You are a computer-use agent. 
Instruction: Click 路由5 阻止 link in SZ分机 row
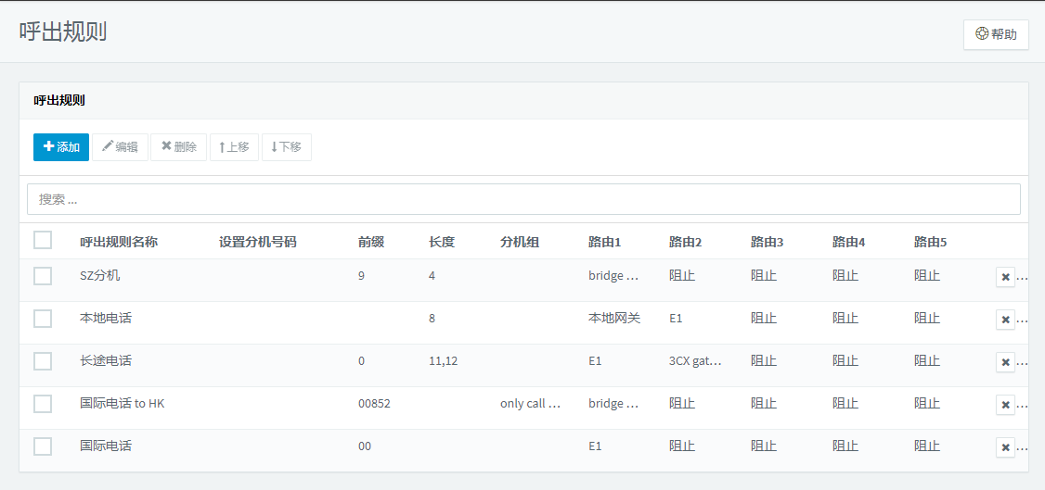pos(927,275)
